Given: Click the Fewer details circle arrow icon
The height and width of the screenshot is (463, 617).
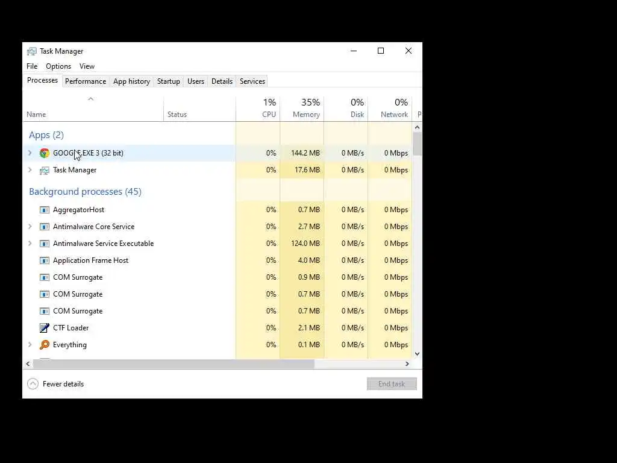Looking at the screenshot, I should 33,384.
